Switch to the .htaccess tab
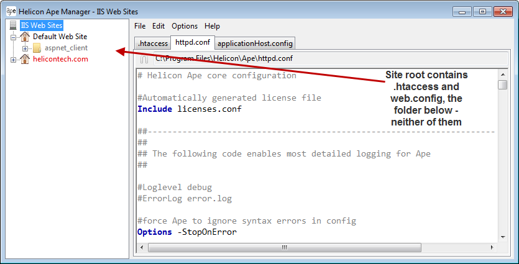This screenshot has width=519, height=264. tap(153, 43)
